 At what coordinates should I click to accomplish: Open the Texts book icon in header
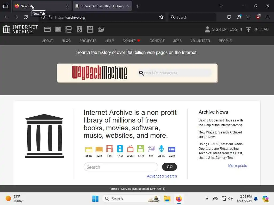(x=58, y=29)
